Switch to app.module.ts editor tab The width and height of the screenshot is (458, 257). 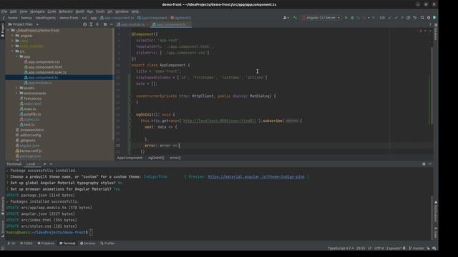pyautogui.click(x=133, y=24)
